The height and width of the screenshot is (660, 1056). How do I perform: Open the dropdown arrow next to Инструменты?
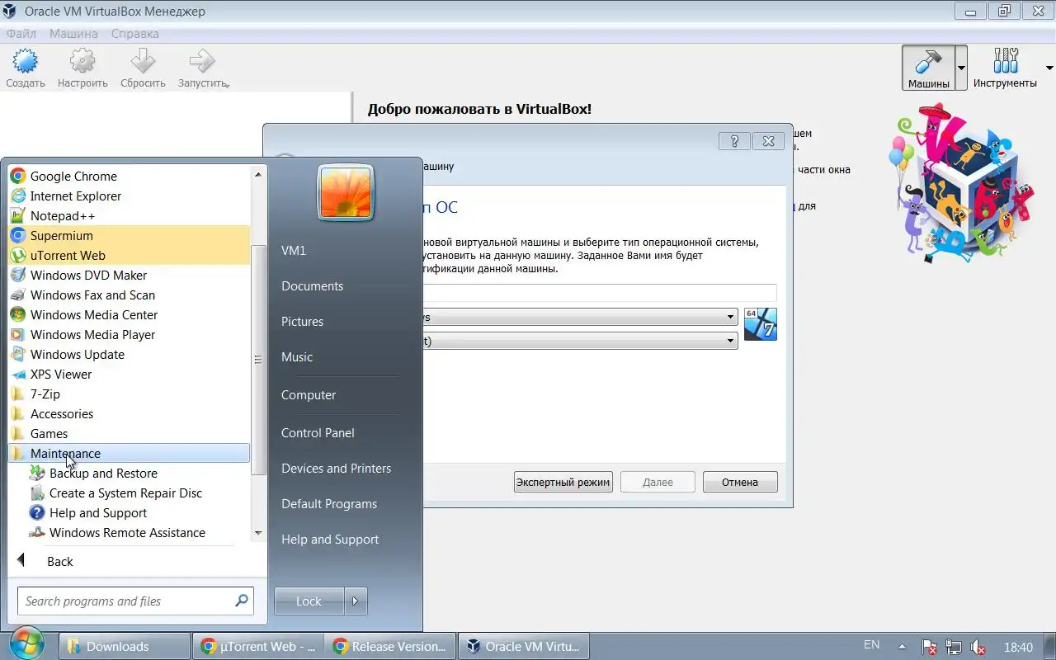point(1049,68)
